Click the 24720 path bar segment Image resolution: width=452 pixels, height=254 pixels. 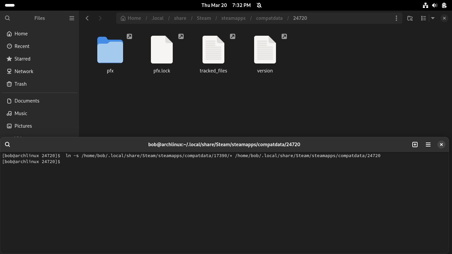coord(300,18)
